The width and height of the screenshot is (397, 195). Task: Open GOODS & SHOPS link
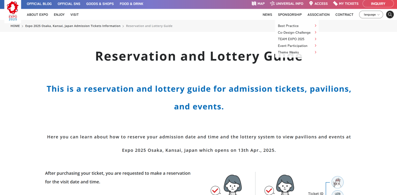click(x=100, y=4)
